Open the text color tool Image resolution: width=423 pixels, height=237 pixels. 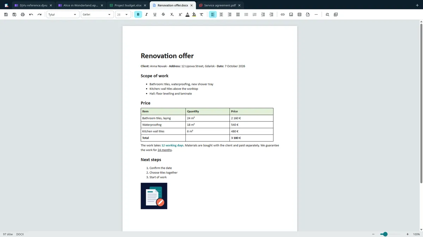coord(188,14)
